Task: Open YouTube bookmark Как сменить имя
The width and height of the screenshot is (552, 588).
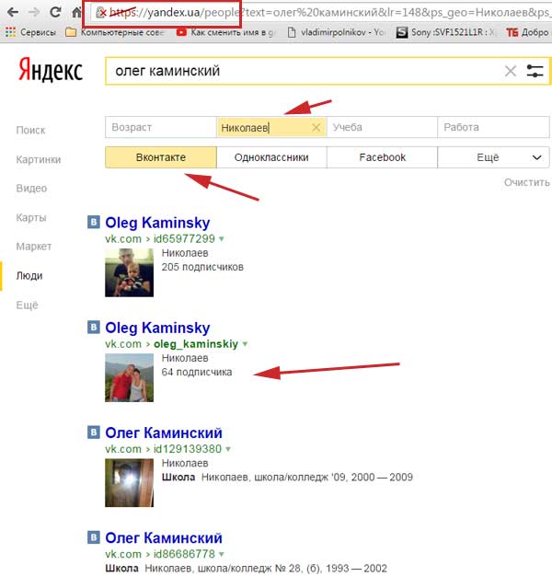Action: [x=227, y=32]
